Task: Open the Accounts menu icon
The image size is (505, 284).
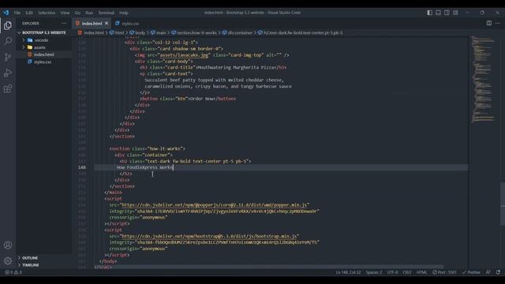Action: tap(8, 245)
